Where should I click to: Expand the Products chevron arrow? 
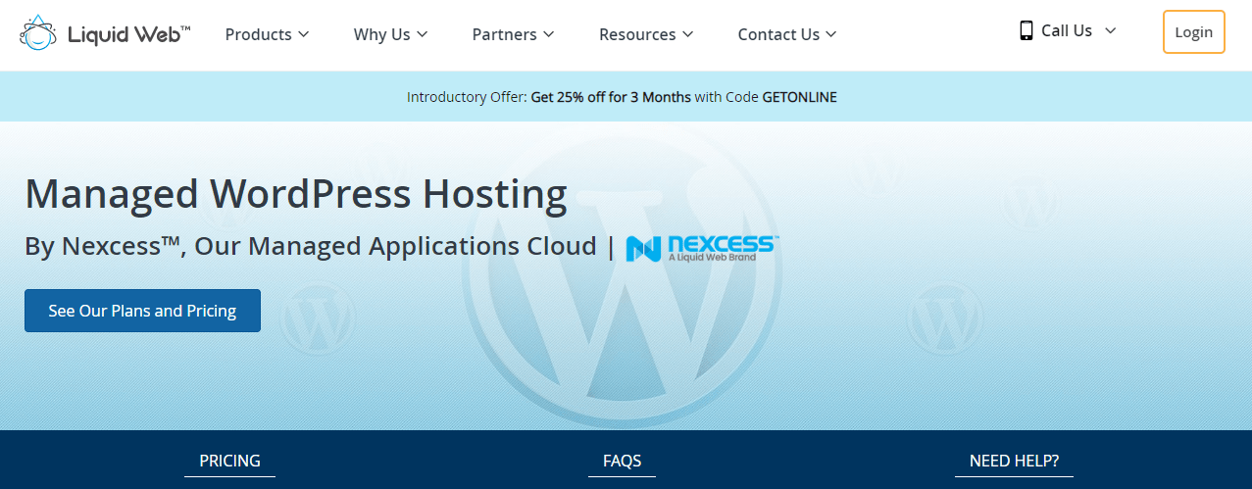pyautogui.click(x=303, y=34)
